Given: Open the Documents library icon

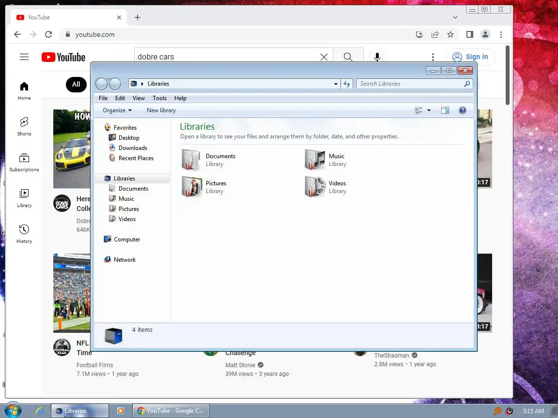Looking at the screenshot, I should (192, 160).
